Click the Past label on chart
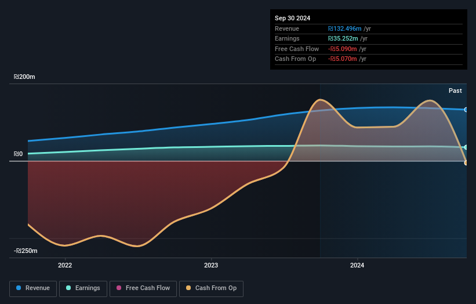 [x=455, y=91]
